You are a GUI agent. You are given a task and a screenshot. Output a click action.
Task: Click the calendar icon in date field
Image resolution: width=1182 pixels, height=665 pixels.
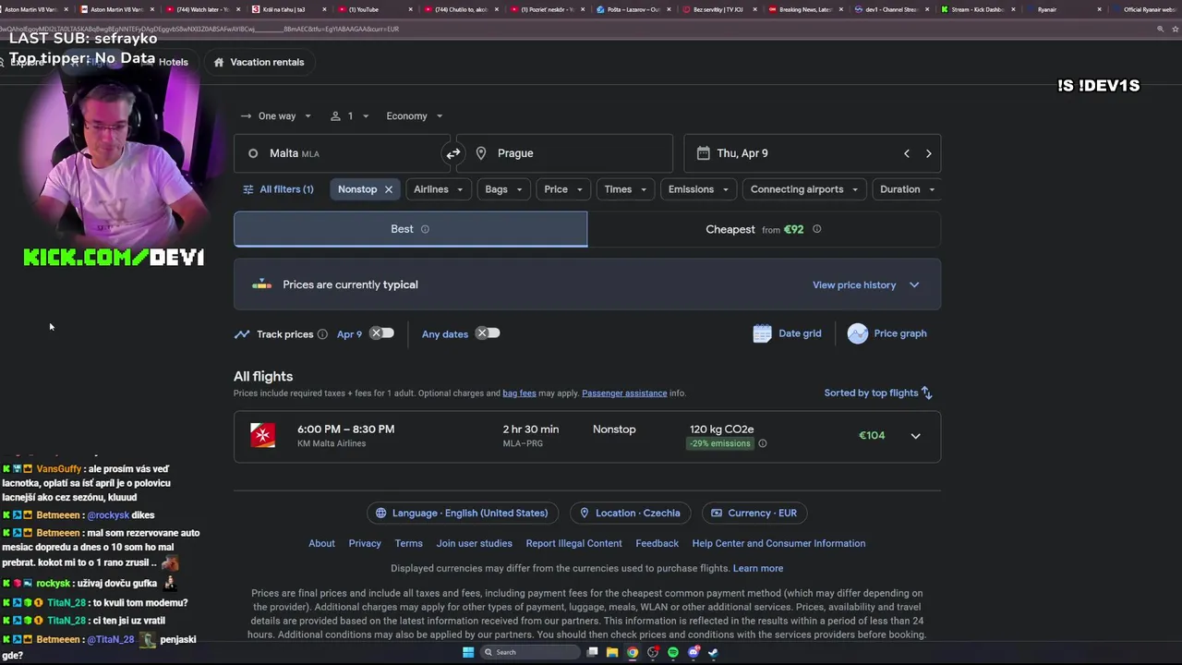(704, 153)
